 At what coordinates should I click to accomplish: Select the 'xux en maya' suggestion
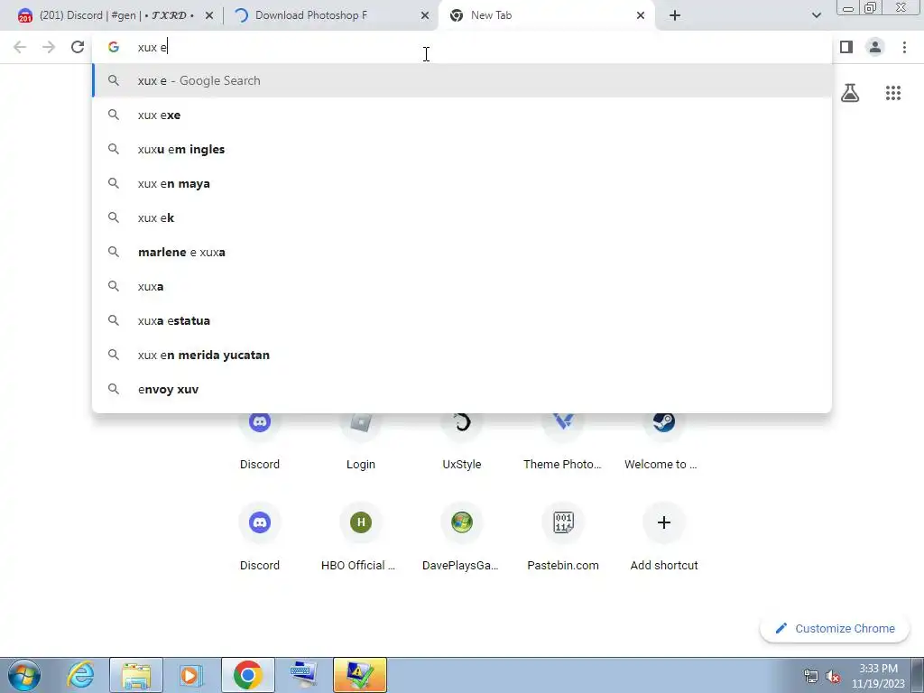pyautogui.click(x=462, y=183)
